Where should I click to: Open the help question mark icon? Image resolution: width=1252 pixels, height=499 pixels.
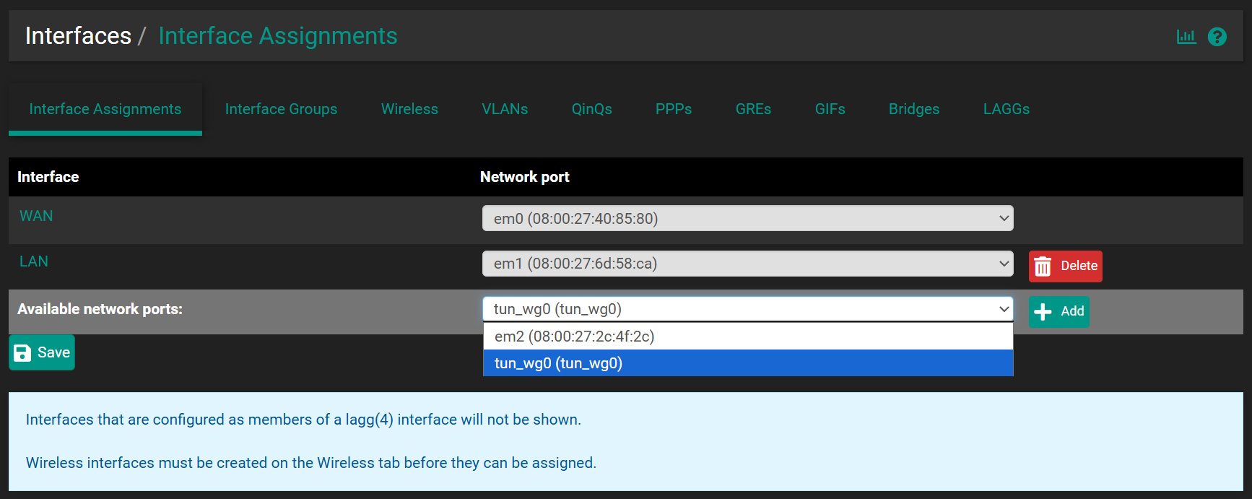click(1217, 37)
